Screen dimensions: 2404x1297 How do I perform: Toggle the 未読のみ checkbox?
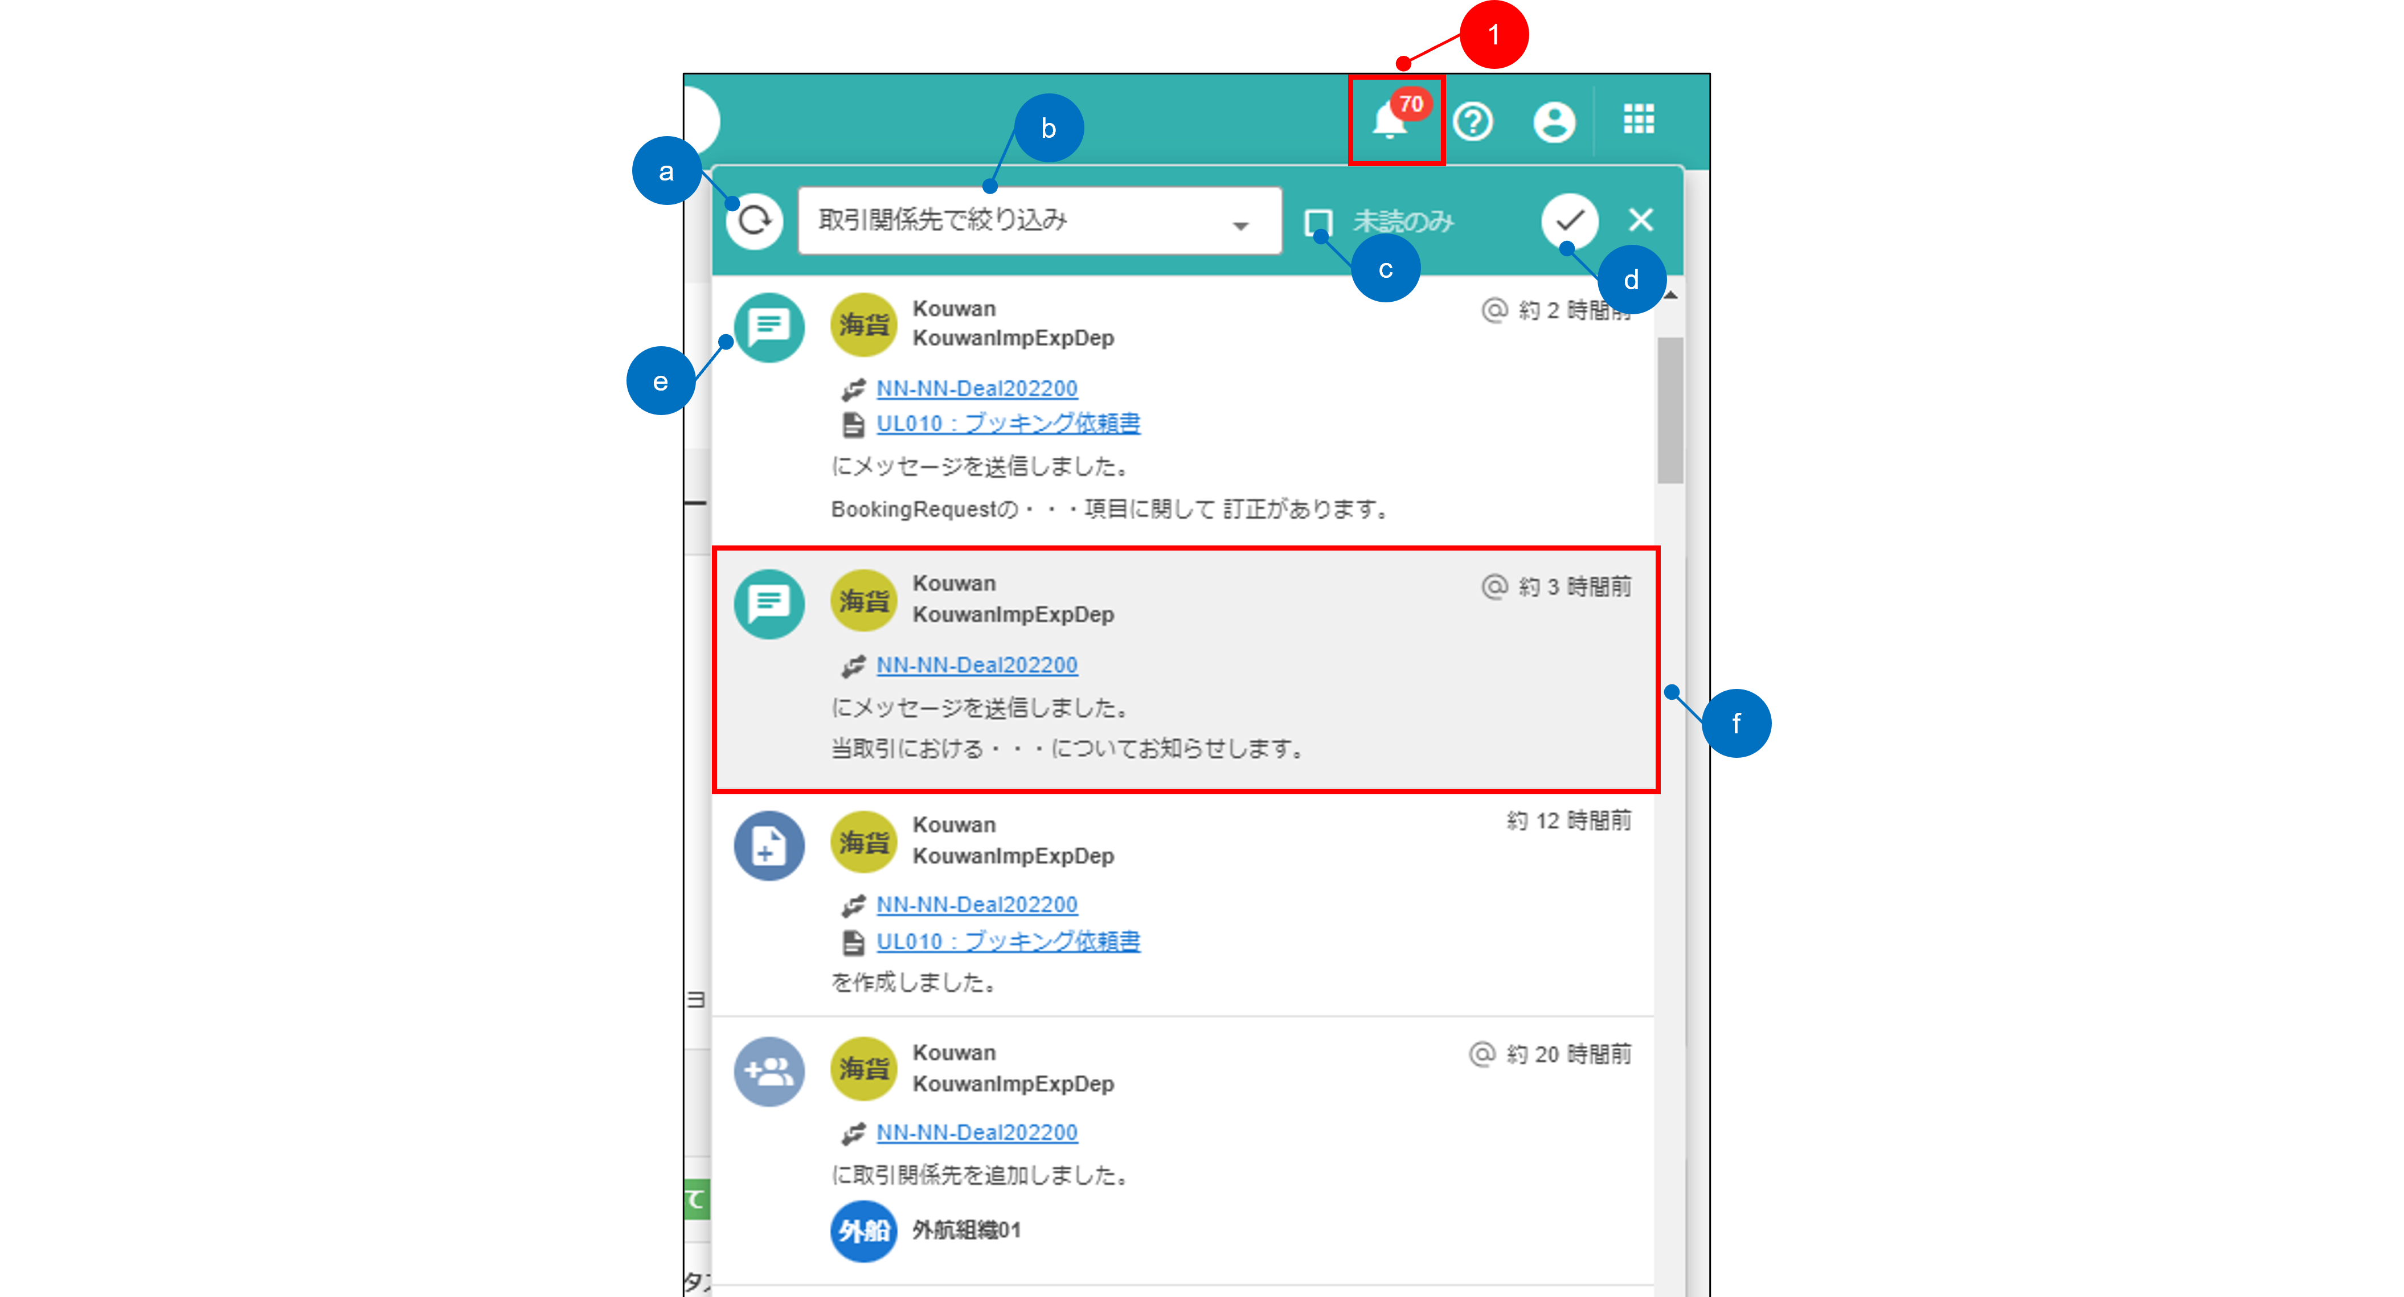point(1318,222)
